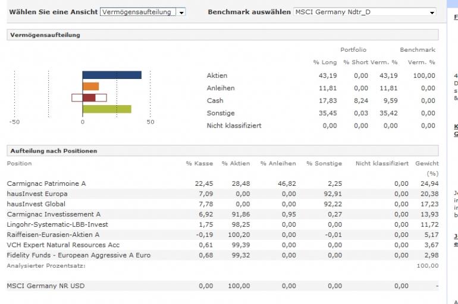Select the Carmignac Patrimoine A position
This screenshot has width=458, height=304.
46,183
